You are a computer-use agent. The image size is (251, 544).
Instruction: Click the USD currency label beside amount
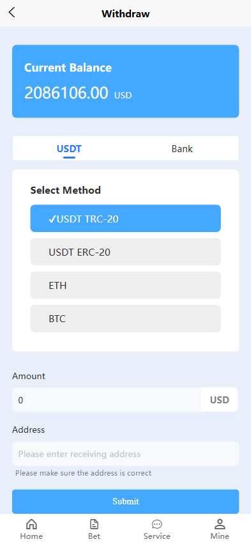[220, 400]
